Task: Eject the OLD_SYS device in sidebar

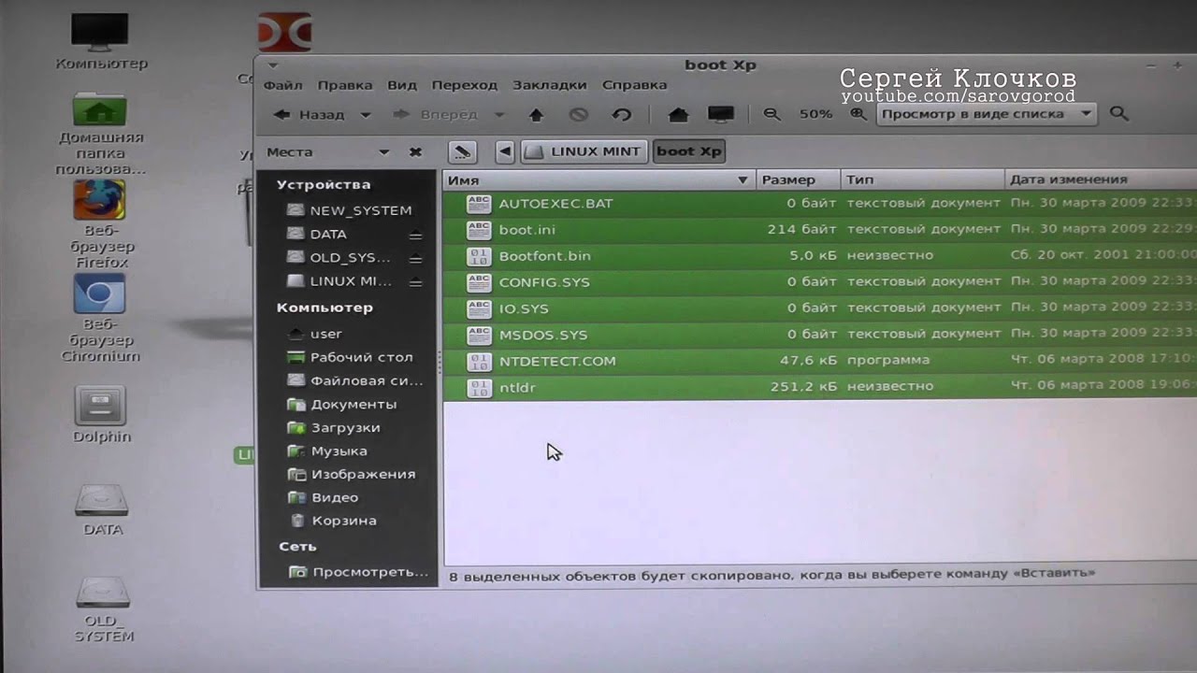Action: 415,258
